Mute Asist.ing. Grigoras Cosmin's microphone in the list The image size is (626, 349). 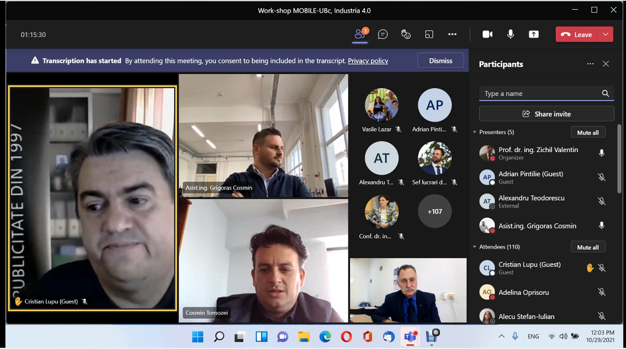[602, 226]
